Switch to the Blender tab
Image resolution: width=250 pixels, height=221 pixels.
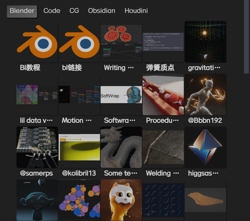22,11
